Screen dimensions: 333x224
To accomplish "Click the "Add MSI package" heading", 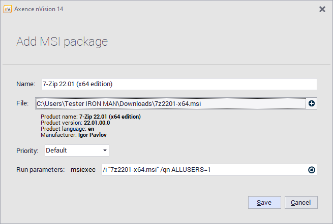I will click(62, 42).
